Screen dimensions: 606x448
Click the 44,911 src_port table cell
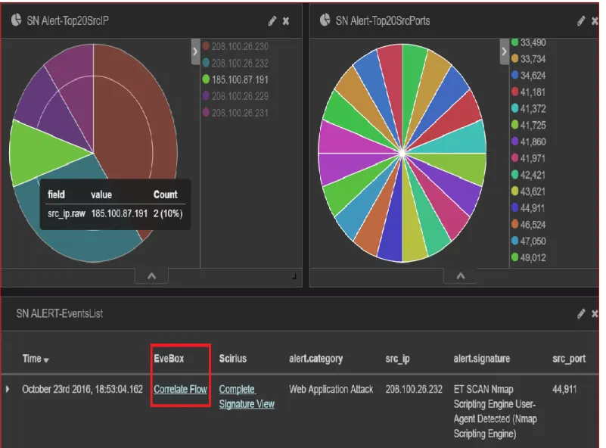click(564, 389)
